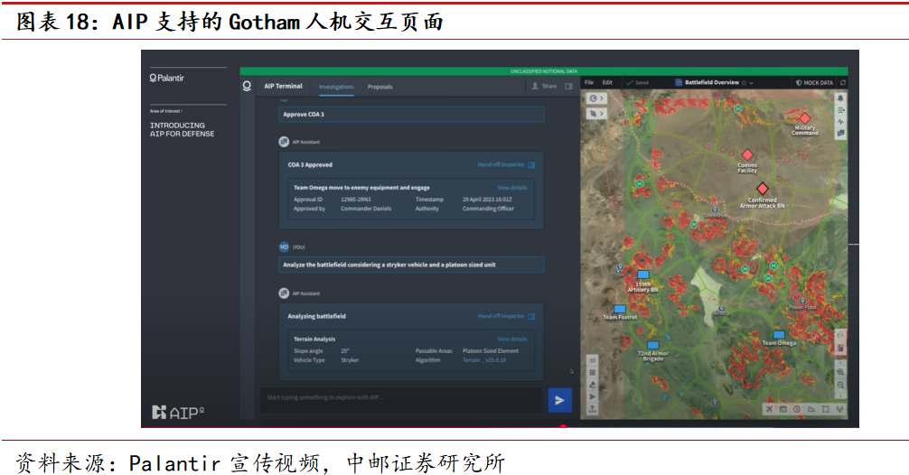909x475 pixels.
Task: Select the pointer arrow tool on map
Action: click(x=593, y=396)
